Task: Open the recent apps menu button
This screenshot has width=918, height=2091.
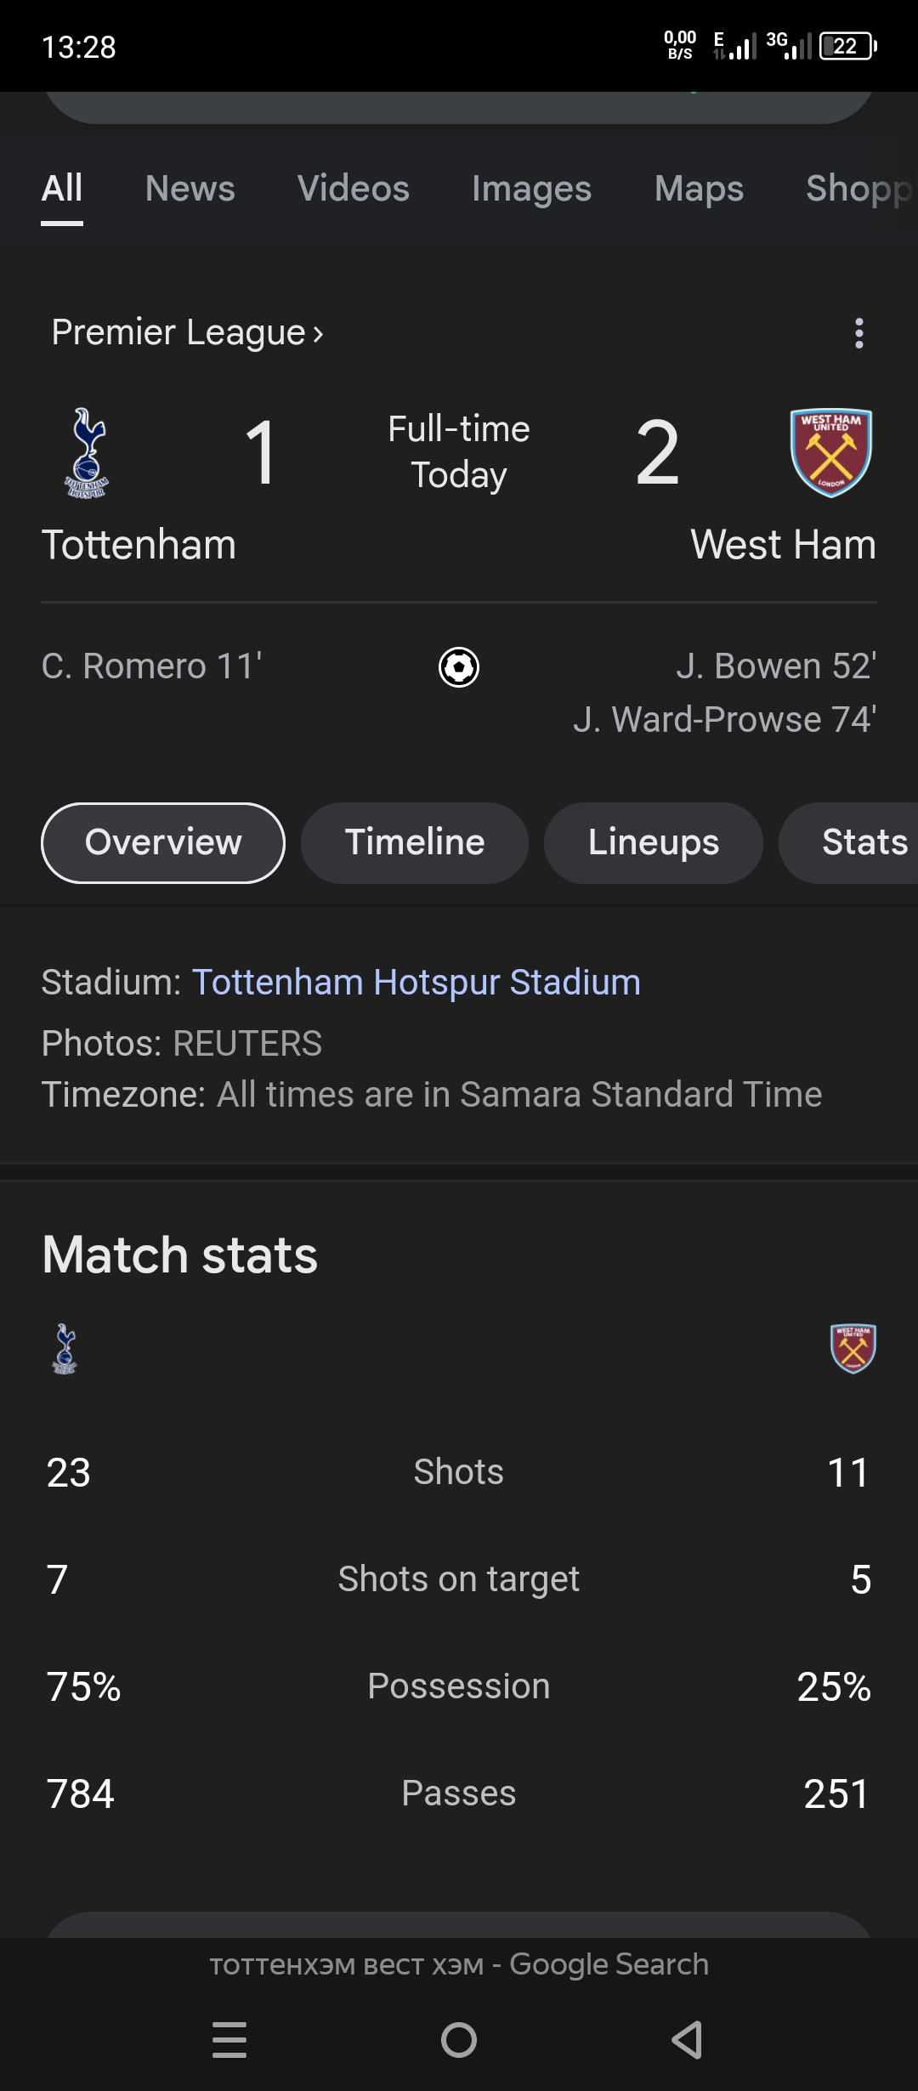Action: click(x=229, y=2039)
